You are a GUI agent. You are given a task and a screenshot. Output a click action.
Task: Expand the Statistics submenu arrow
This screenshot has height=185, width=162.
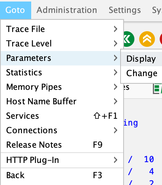click(115, 72)
